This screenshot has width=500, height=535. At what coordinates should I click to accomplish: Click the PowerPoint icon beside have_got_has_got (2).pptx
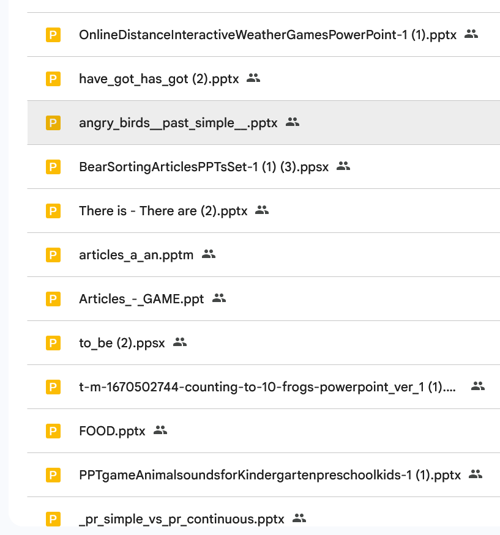[53, 79]
